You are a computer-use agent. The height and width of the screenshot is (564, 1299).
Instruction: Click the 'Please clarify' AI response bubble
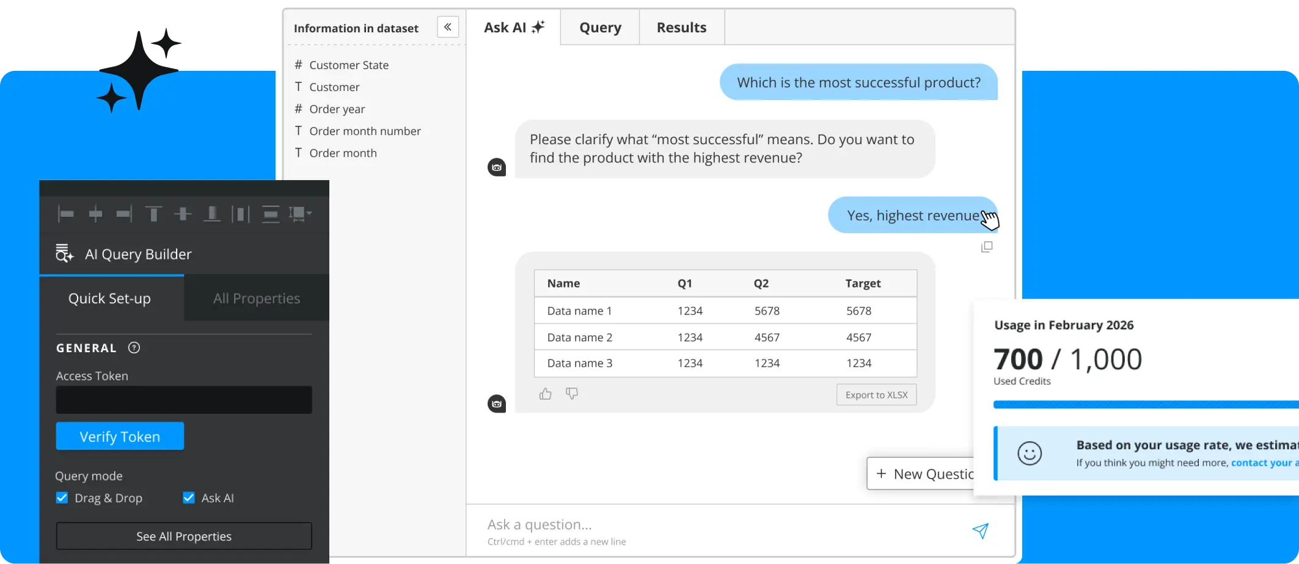[x=725, y=148]
